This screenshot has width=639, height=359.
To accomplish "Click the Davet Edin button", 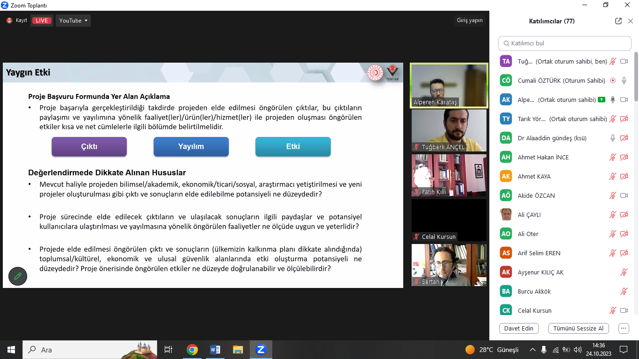I will (x=519, y=328).
